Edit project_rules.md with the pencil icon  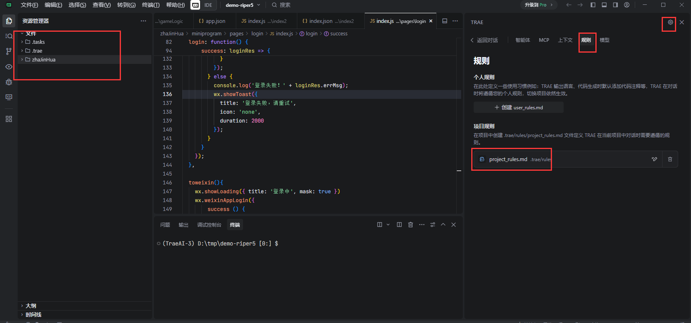tap(654, 159)
